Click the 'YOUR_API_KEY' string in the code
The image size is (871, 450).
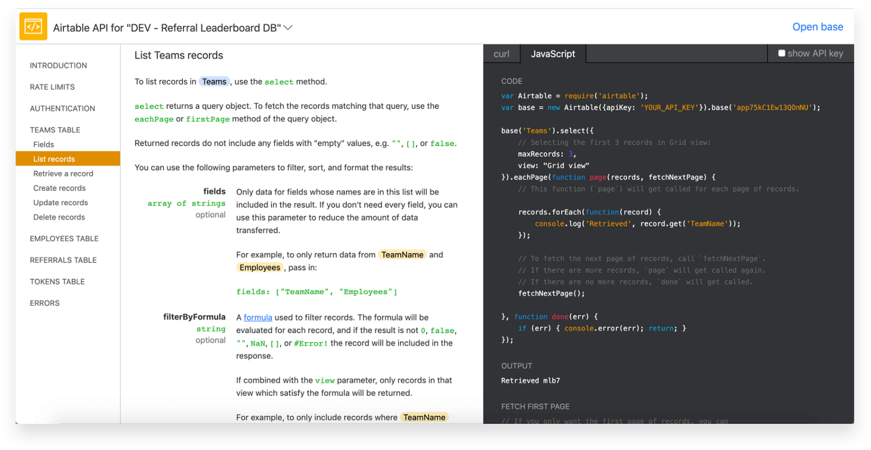click(669, 108)
